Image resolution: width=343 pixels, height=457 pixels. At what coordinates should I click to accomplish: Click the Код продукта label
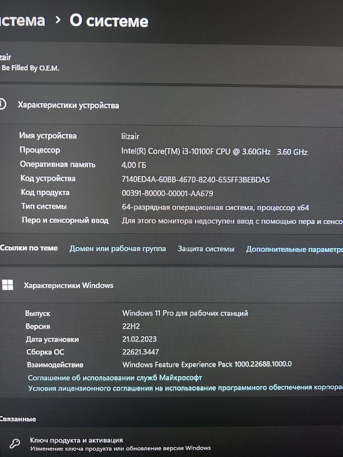click(45, 192)
